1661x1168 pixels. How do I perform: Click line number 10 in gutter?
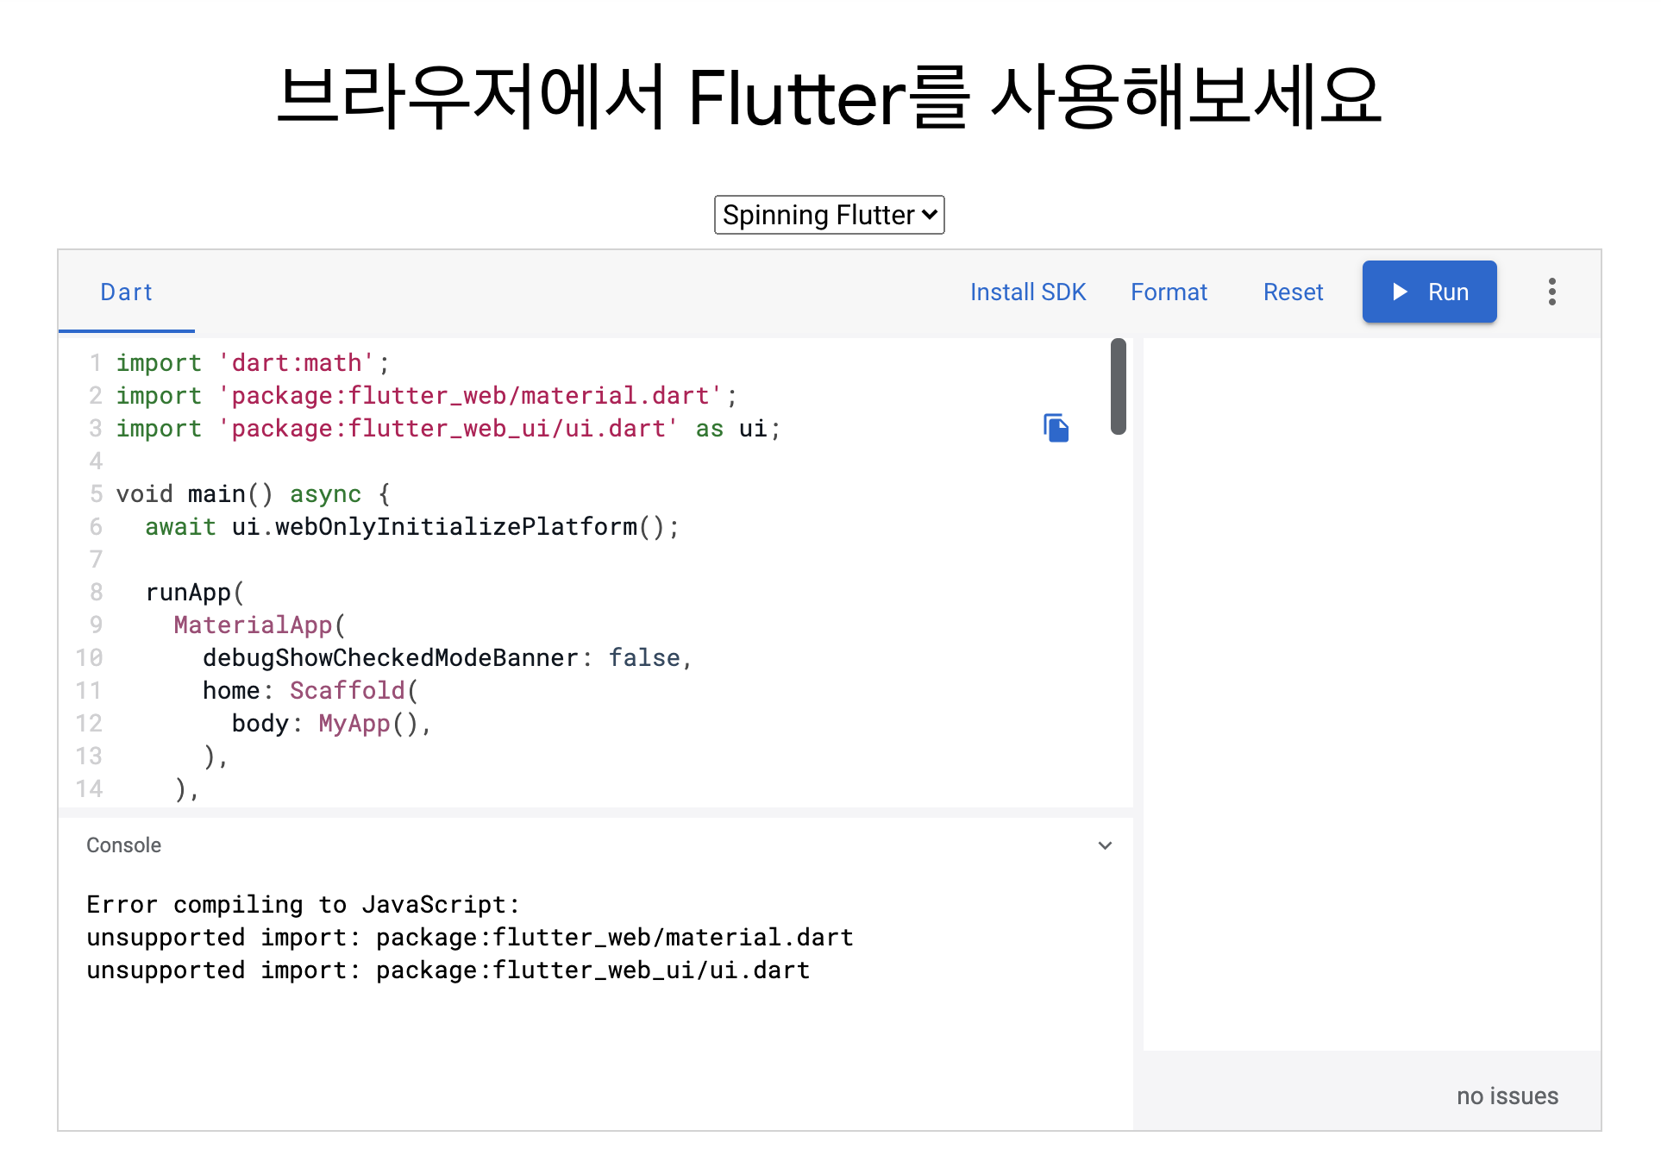tap(89, 658)
